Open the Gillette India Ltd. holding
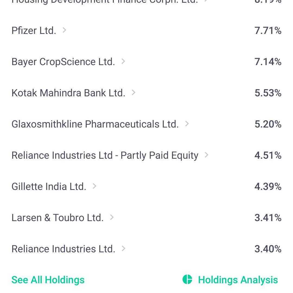 49,186
